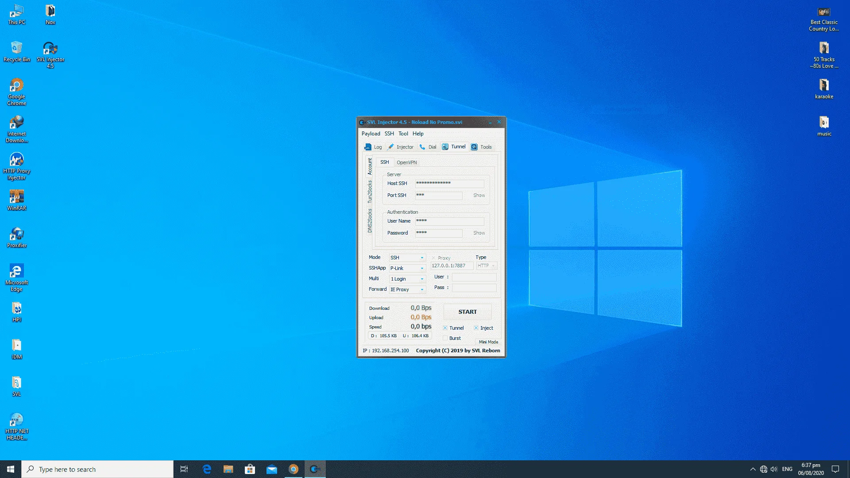The width and height of the screenshot is (850, 478).
Task: Open the clock showing 6:37 pm
Action: [811, 469]
